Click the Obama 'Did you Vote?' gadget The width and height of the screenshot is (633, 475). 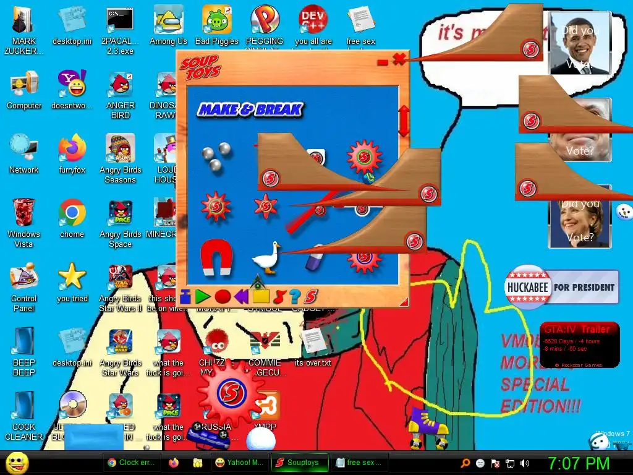580,43
